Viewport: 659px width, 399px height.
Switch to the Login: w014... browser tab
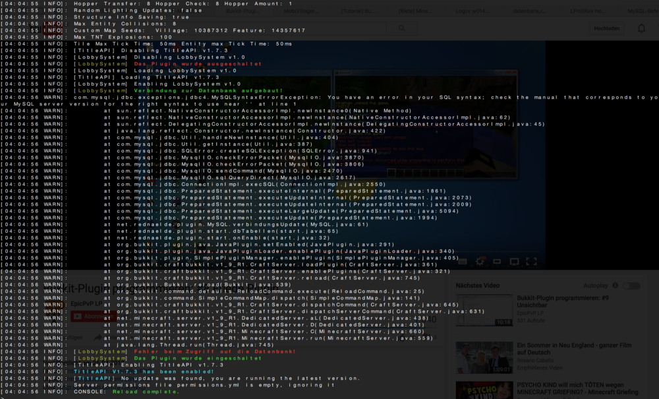(x=473, y=11)
